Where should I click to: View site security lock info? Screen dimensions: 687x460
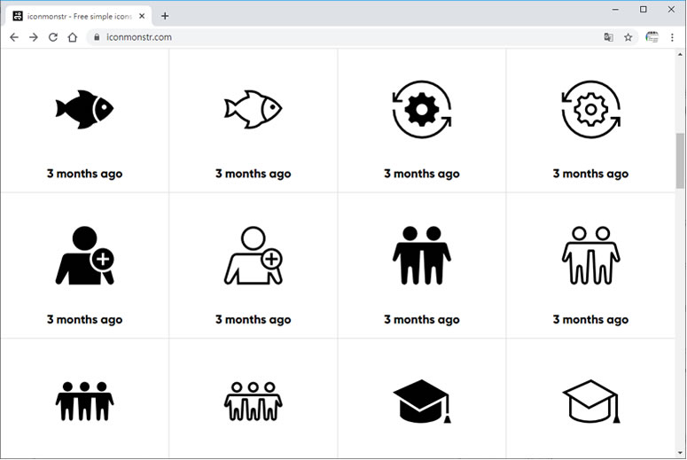[97, 37]
